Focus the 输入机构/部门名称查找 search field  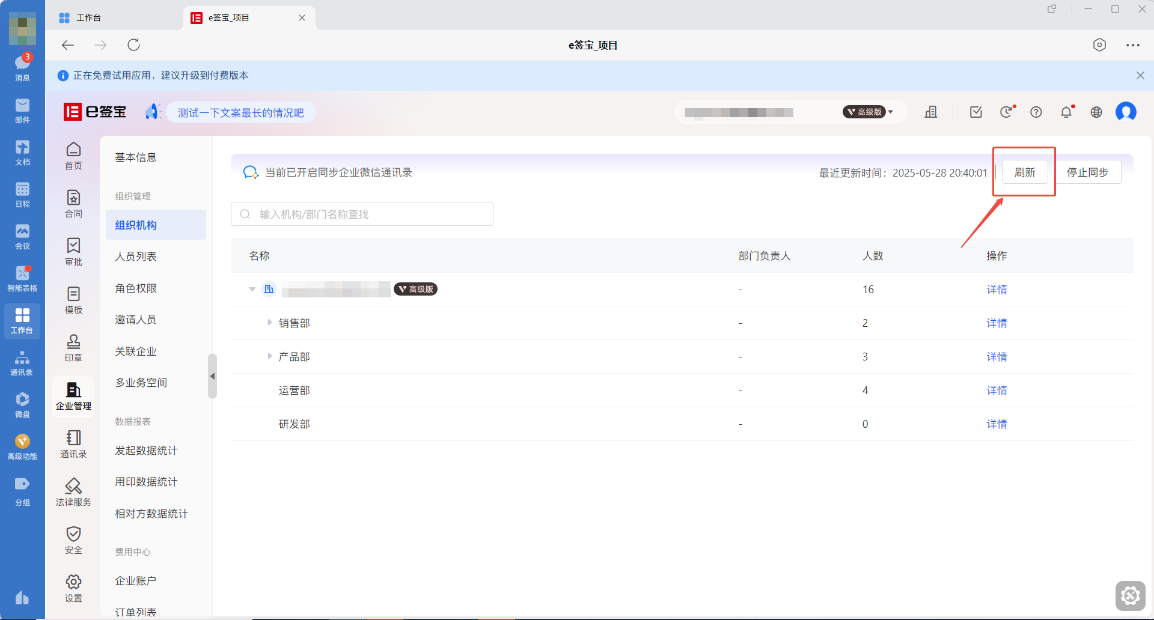pyautogui.click(x=362, y=214)
